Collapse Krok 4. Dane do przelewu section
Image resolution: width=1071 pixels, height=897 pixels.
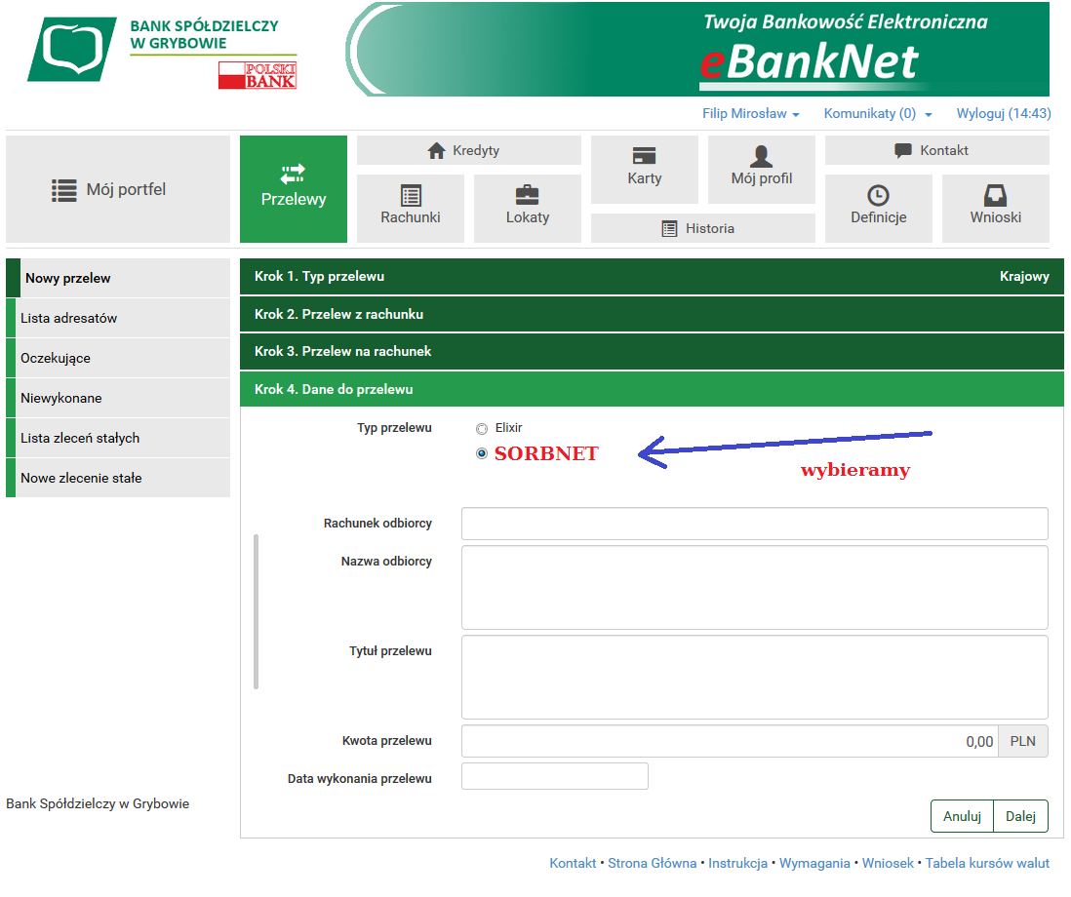click(x=652, y=389)
